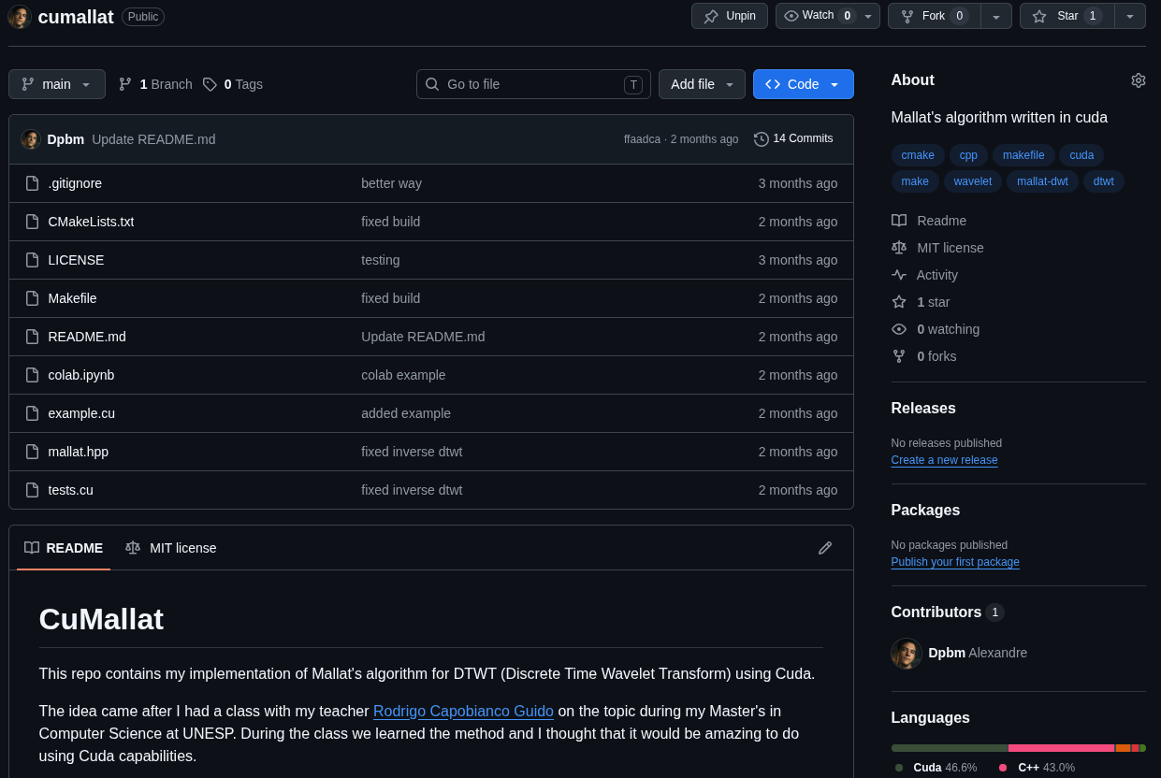1161x778 pixels.
Task: Click the Dpbm avatar under Contributors
Action: 907,653
